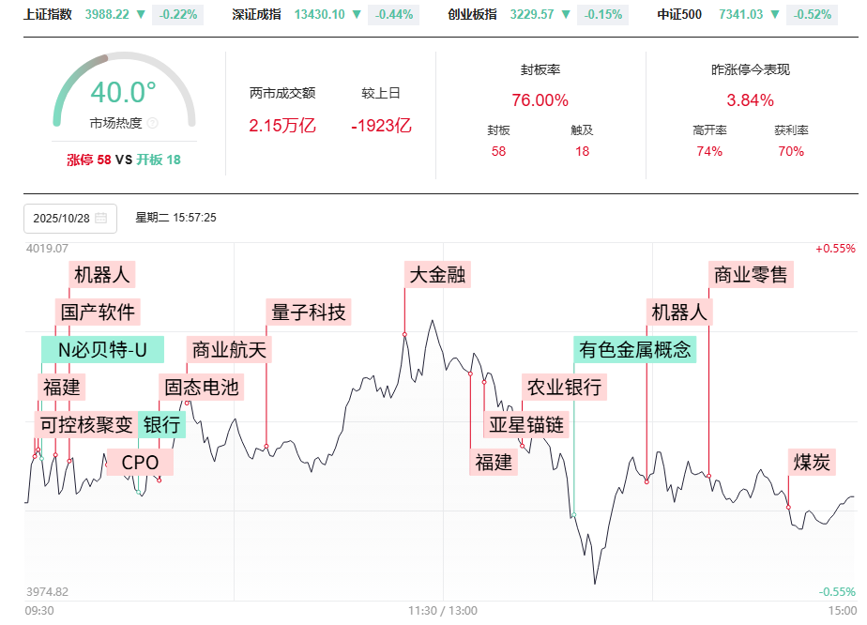Select the green 有色金属概念 label

pos(636,350)
